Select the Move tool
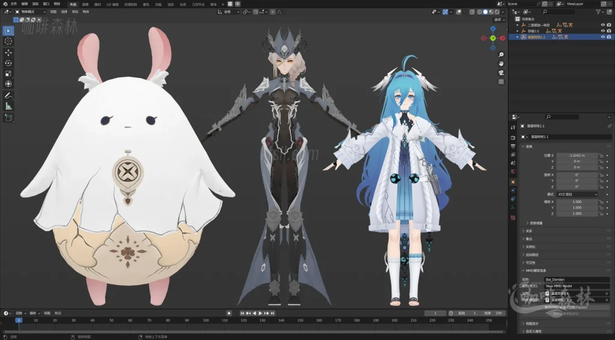The height and width of the screenshot is (340, 615). pyautogui.click(x=8, y=52)
